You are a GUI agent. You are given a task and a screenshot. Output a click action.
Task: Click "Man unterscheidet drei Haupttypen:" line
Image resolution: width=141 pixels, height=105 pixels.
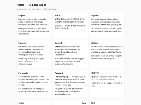tap(70, 59)
